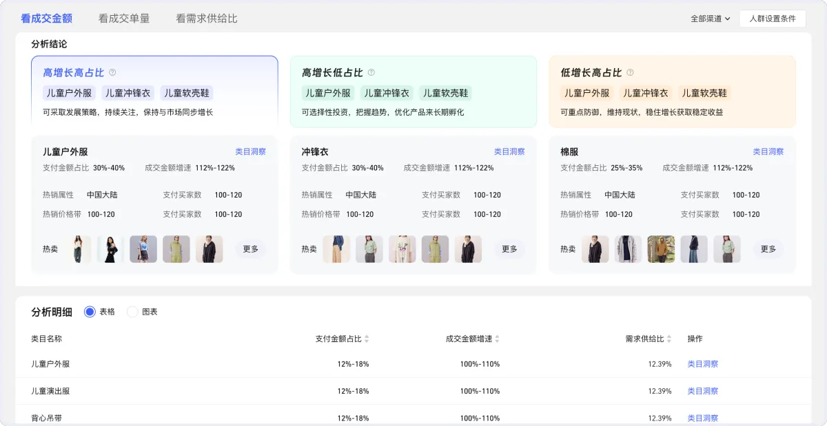Sort by 需求供给比 column arrows

pos(668,339)
